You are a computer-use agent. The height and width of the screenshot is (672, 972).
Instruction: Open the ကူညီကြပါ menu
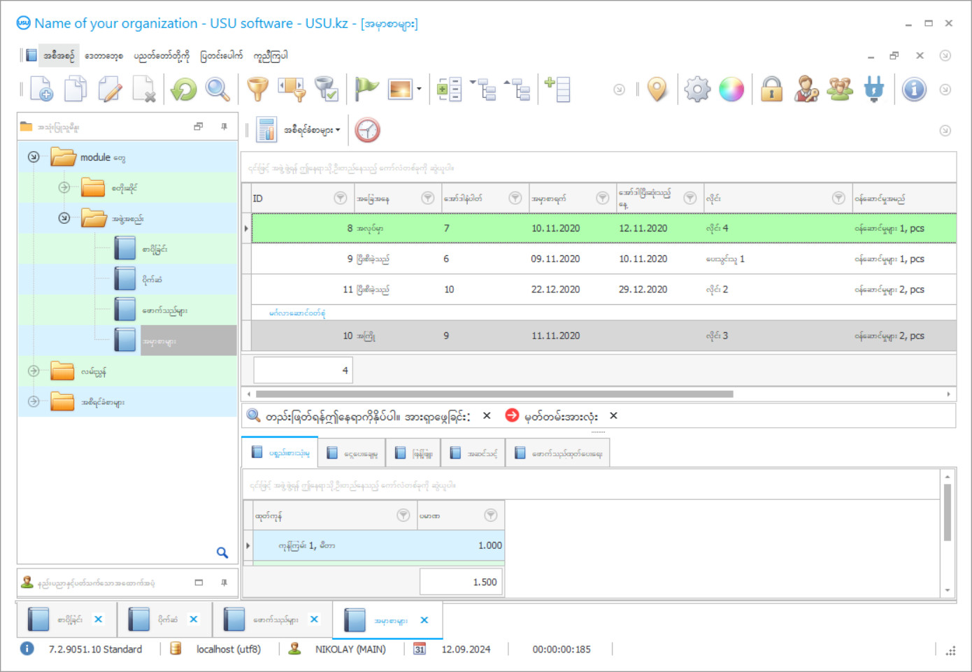[271, 55]
